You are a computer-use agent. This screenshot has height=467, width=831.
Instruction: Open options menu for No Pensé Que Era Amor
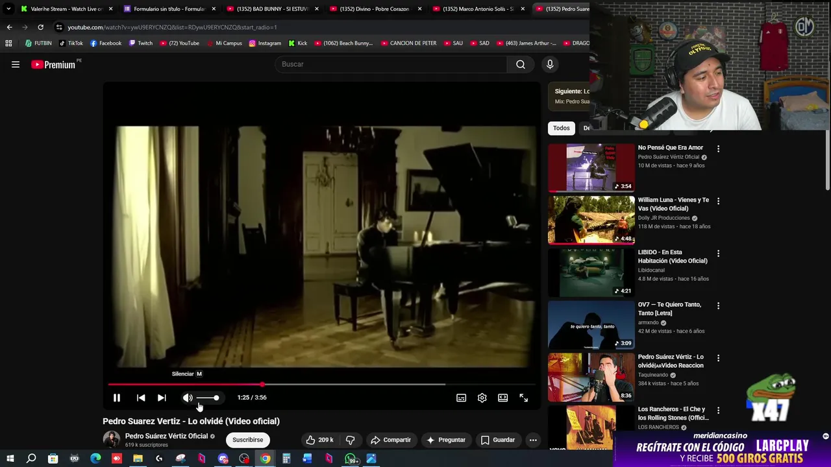point(718,149)
